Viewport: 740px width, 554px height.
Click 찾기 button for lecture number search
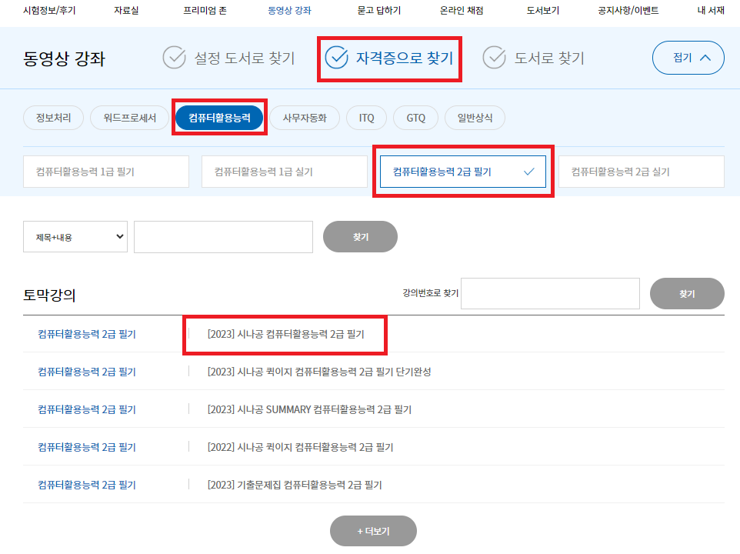pos(687,293)
